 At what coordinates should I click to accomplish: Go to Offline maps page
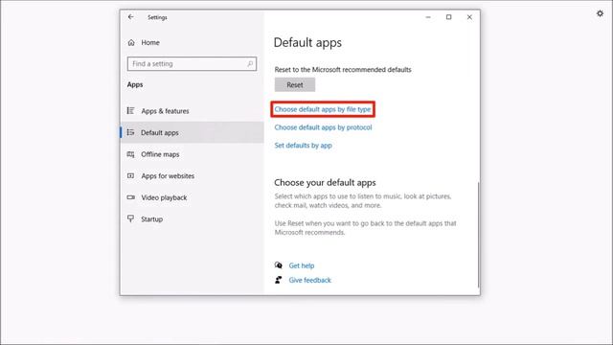[192, 154]
